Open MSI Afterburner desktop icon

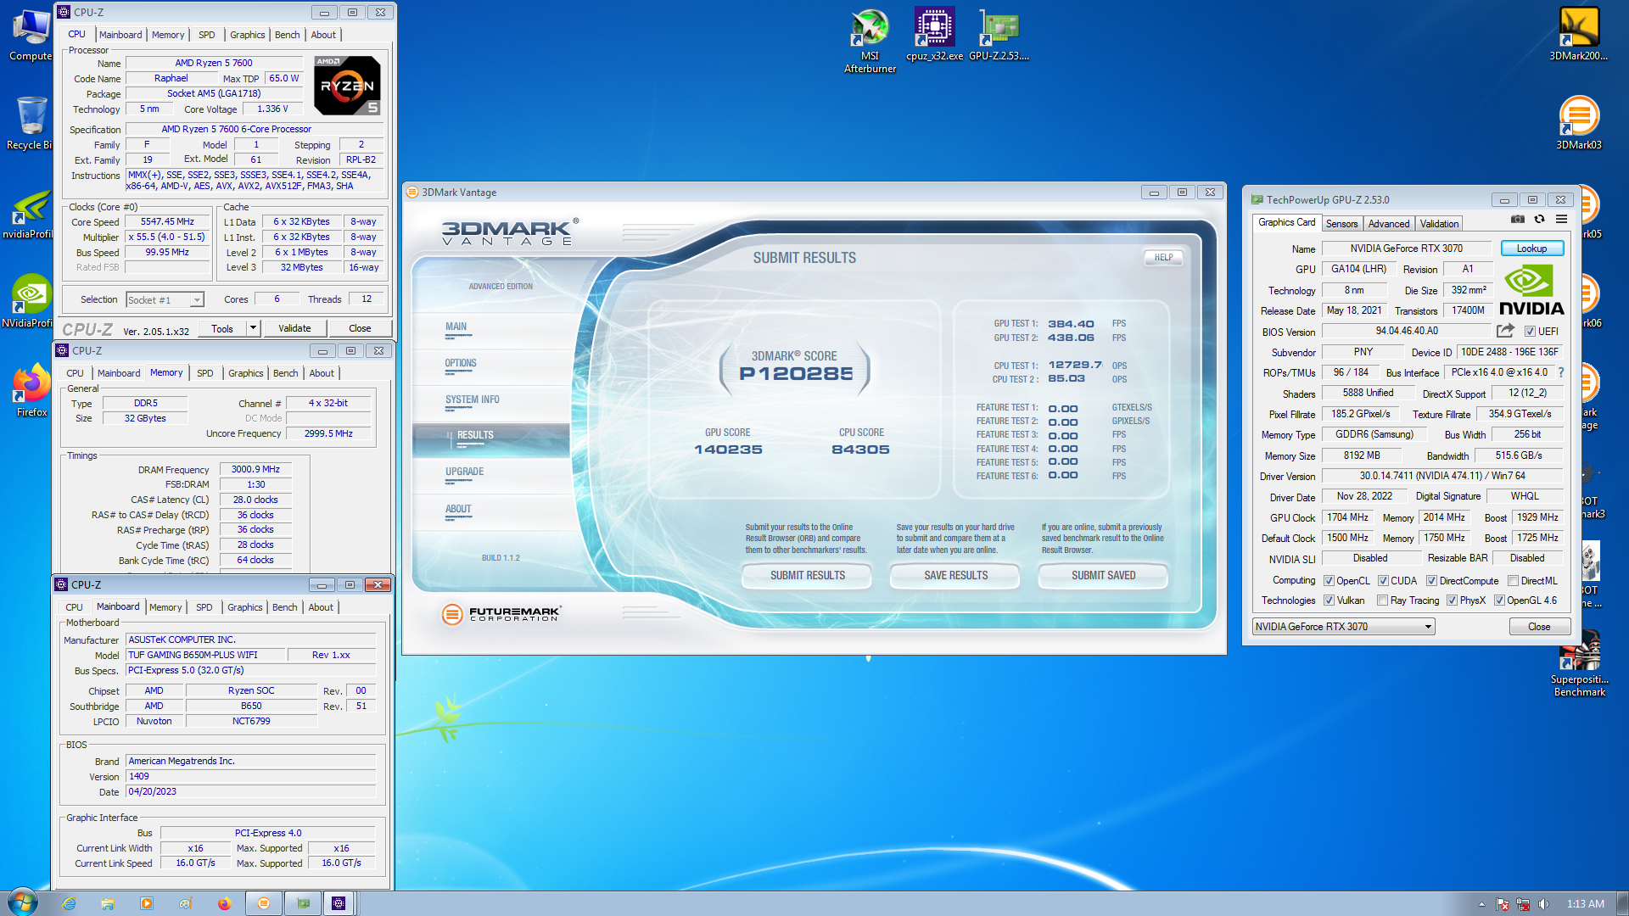pyautogui.click(x=870, y=41)
